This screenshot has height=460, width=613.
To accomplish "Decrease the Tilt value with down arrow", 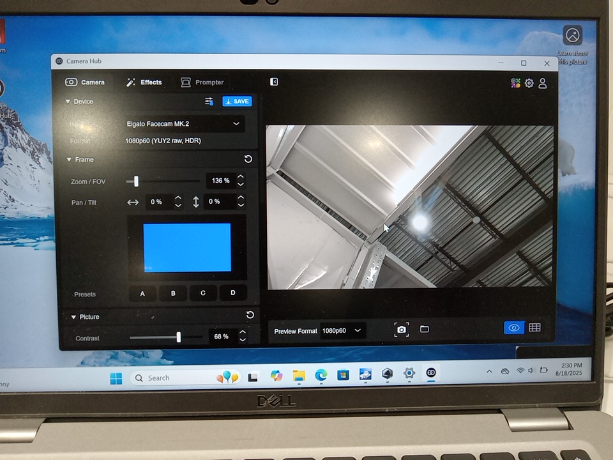I will (x=241, y=205).
